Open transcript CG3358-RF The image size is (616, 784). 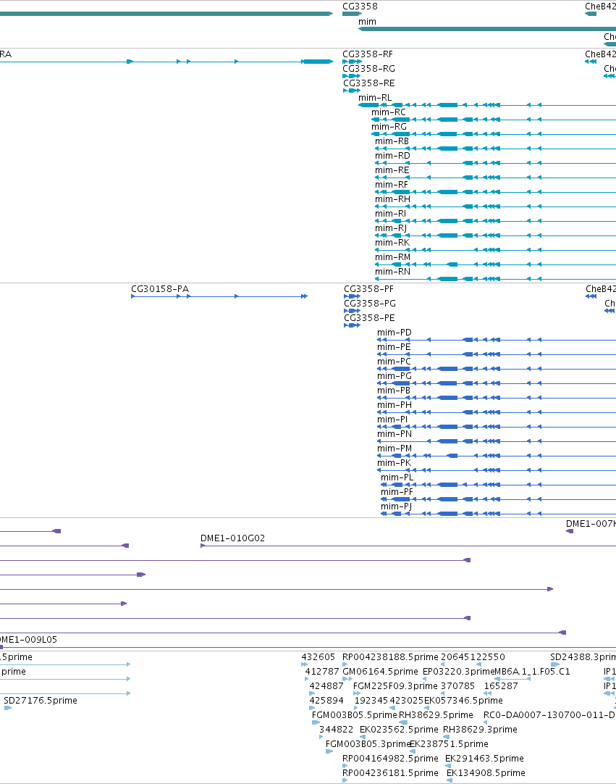point(368,54)
